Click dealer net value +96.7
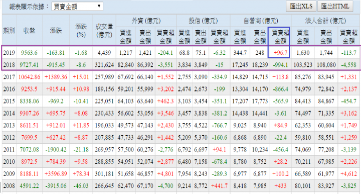This screenshot has width=361, height=194. [x=280, y=53]
